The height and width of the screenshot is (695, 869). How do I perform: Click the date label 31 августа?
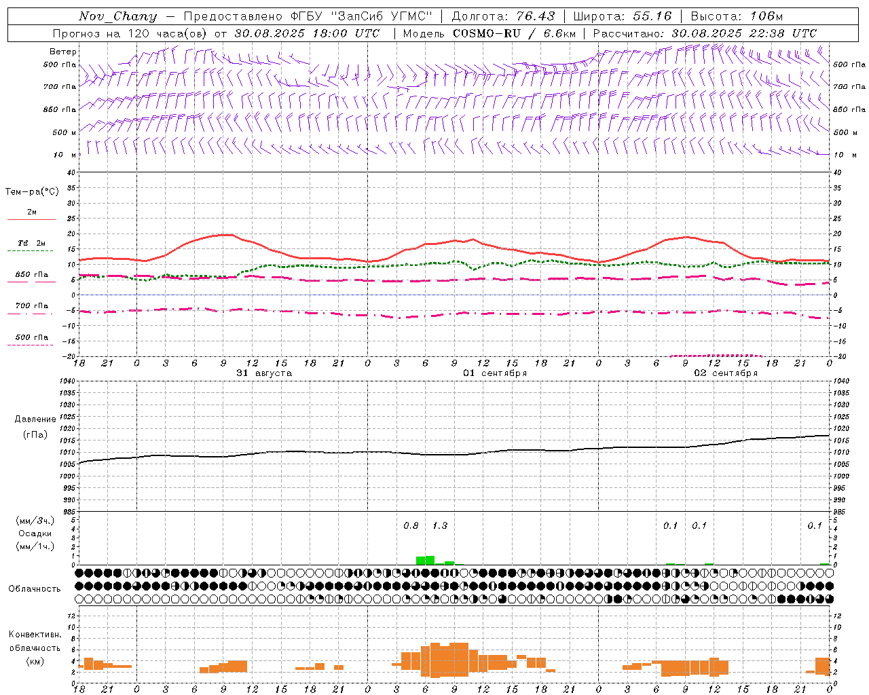point(264,373)
